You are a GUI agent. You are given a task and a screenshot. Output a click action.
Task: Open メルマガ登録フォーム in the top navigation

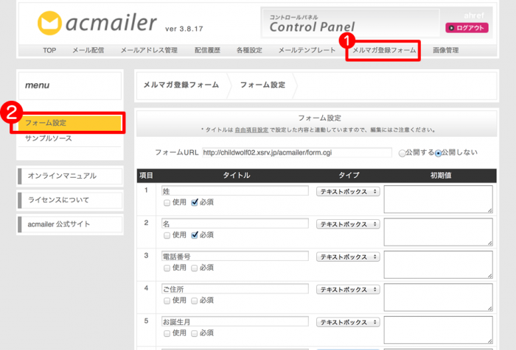point(384,50)
